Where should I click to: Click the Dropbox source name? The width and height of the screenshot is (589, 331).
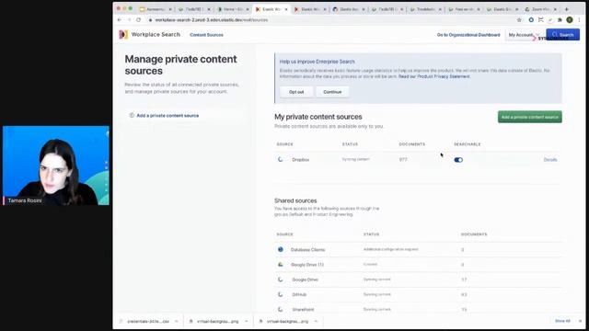point(301,160)
